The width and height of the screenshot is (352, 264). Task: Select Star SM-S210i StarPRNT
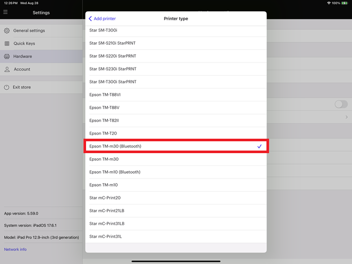(176, 43)
